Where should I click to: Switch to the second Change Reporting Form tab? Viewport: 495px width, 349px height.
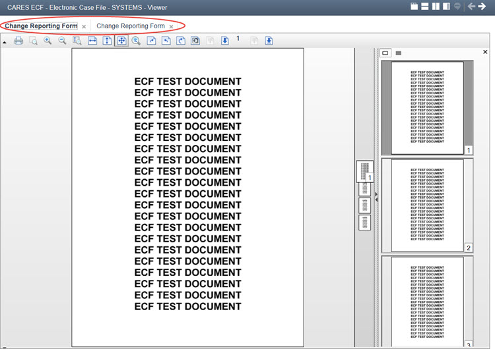click(131, 26)
